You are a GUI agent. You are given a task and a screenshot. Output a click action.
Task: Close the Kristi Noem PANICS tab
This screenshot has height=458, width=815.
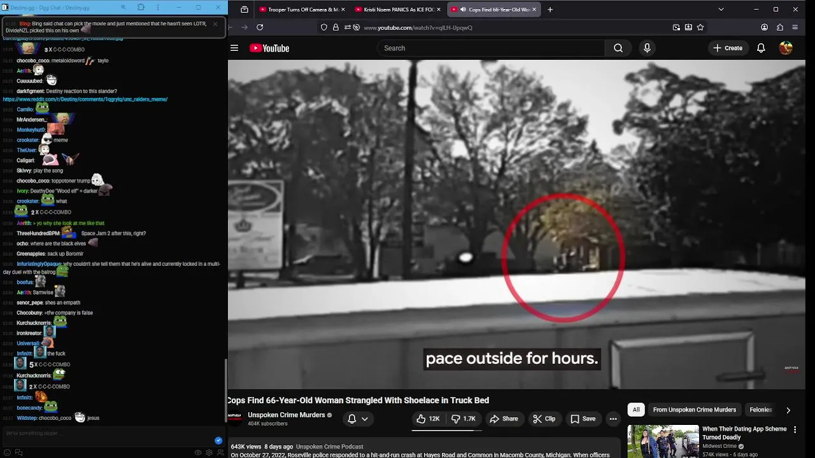point(439,10)
